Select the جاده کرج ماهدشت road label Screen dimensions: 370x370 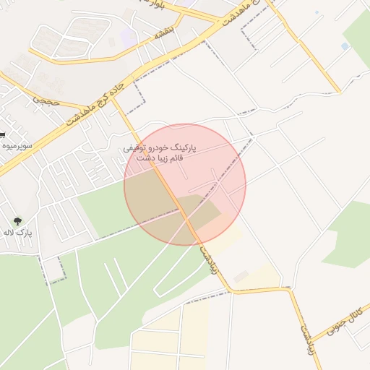95,104
